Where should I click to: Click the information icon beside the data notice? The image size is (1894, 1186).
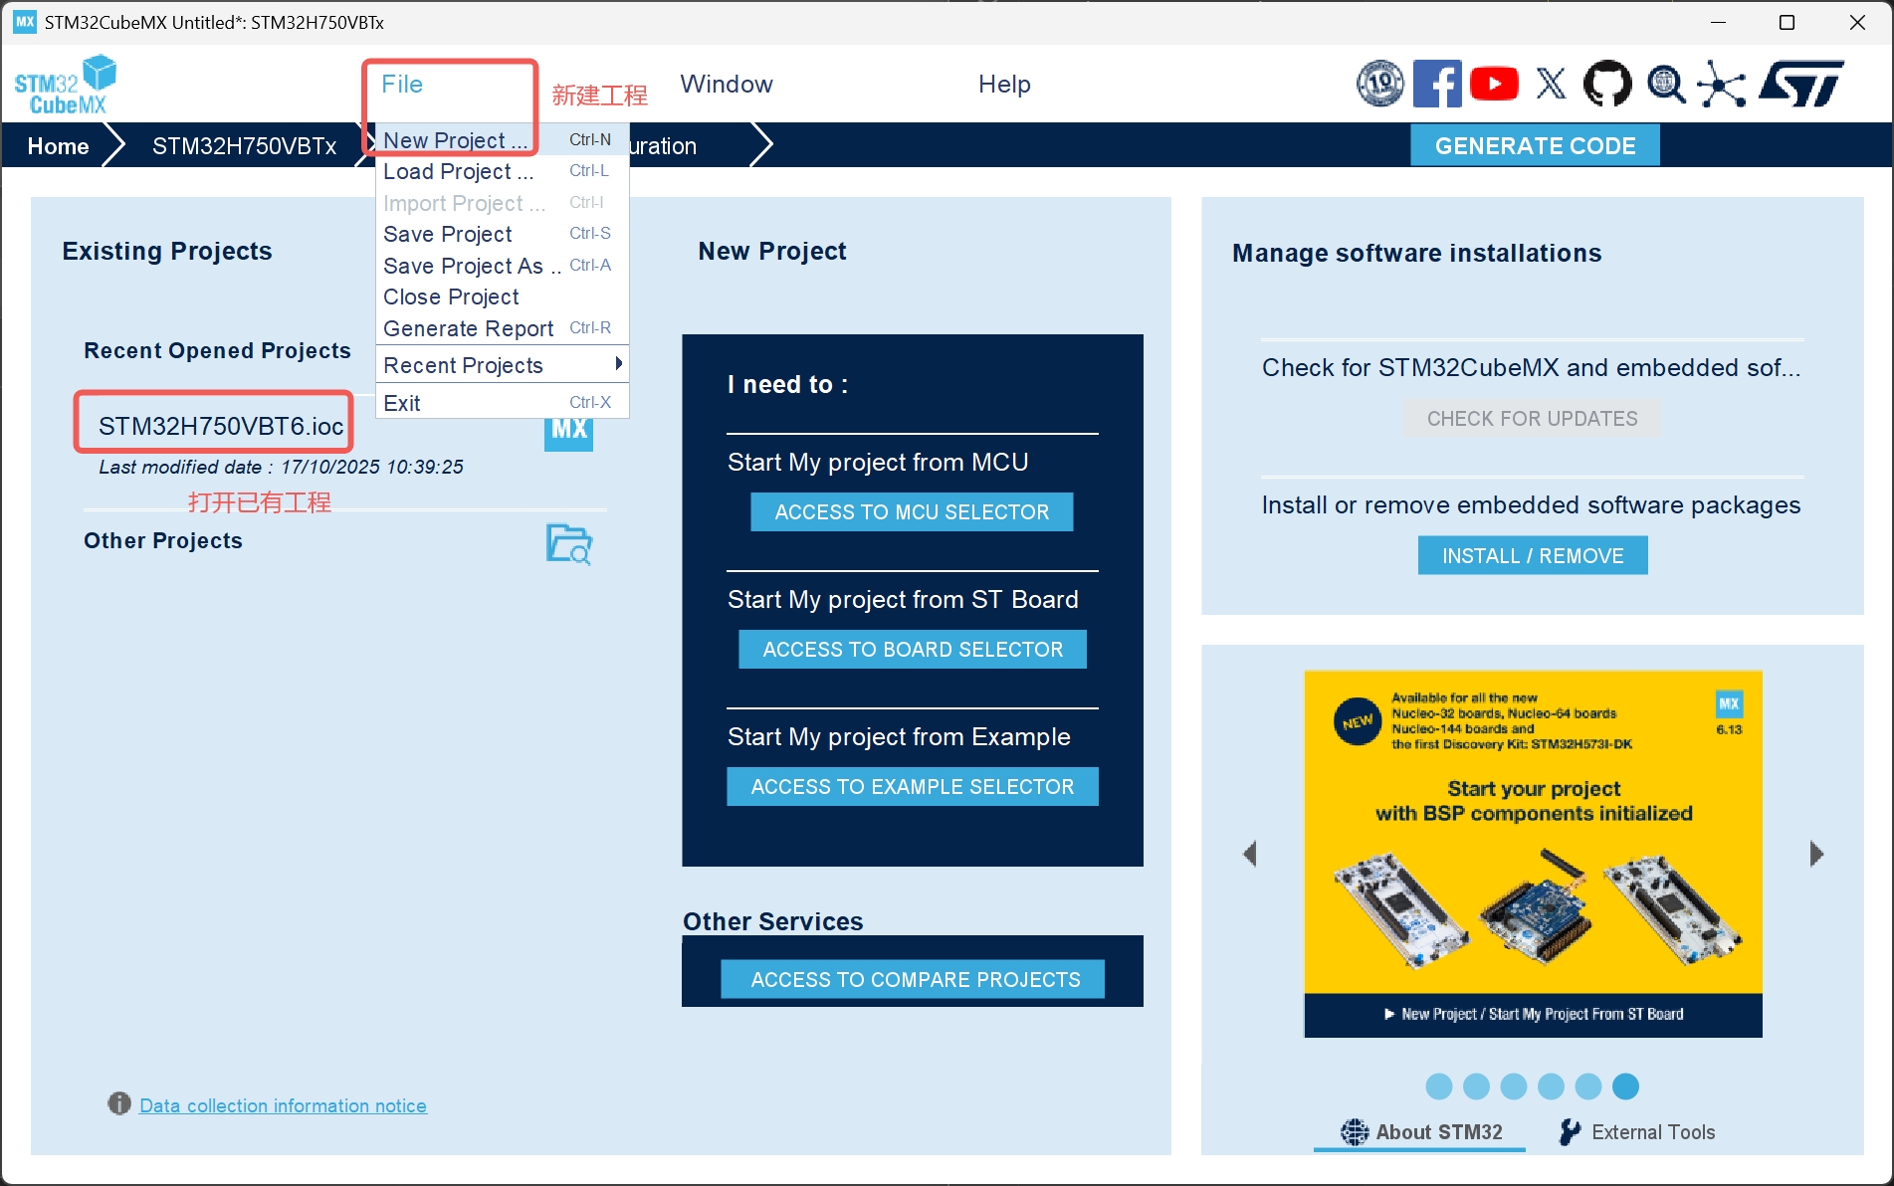point(119,1103)
